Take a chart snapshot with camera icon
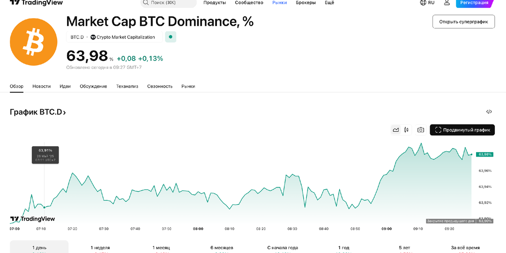The height and width of the screenshot is (253, 506). tap(420, 130)
